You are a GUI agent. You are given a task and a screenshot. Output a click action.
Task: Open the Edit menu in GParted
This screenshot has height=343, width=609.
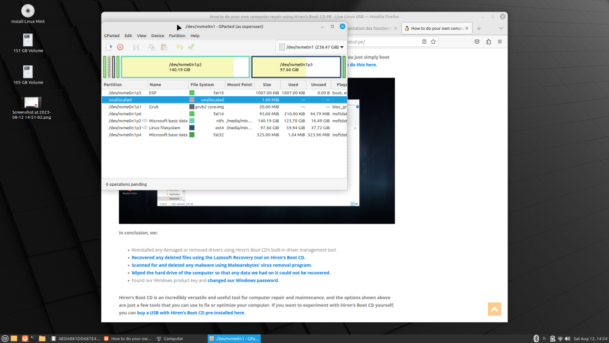(128, 36)
